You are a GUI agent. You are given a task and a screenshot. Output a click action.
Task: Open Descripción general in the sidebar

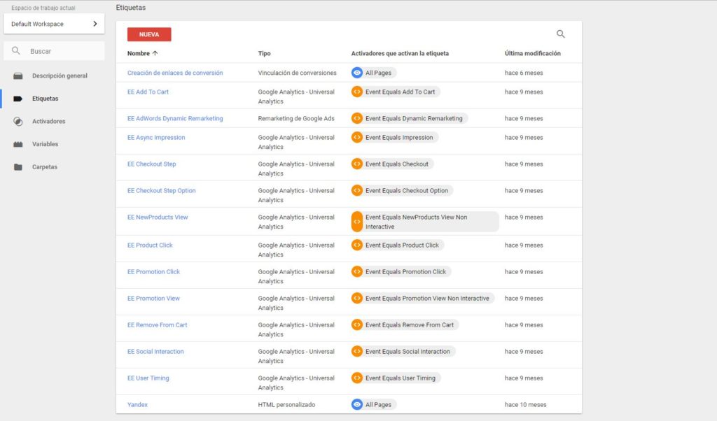click(x=60, y=76)
